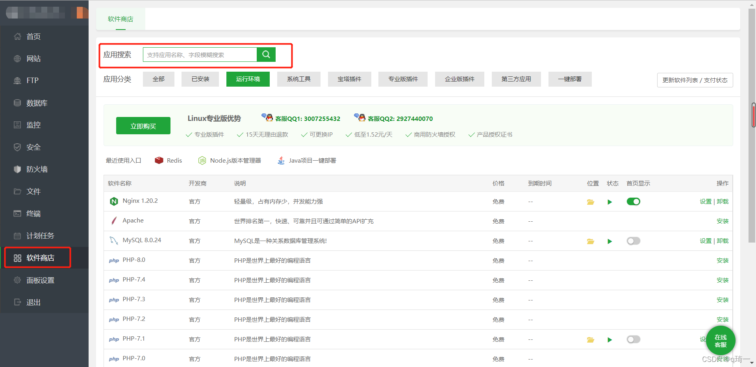This screenshot has height=367, width=756.
Task: Click 安装 install for PHP-8.0
Action: (x=723, y=261)
